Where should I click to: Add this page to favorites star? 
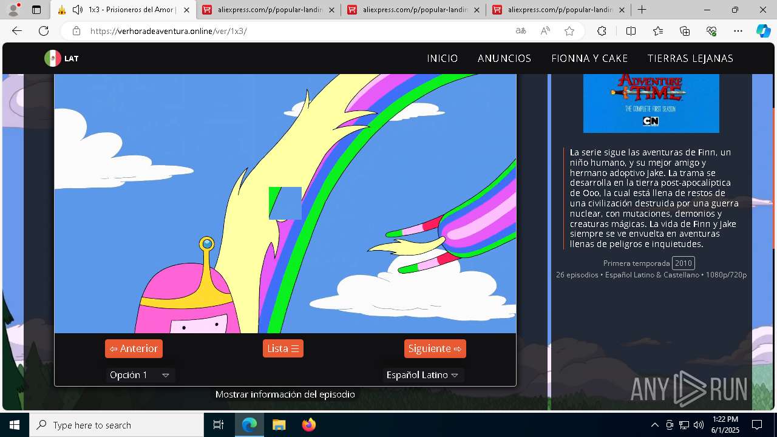pos(569,31)
